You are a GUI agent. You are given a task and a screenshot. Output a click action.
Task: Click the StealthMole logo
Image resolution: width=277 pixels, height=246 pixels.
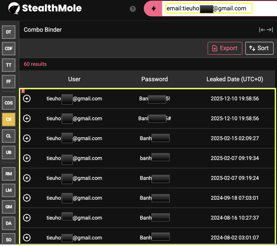[45, 8]
